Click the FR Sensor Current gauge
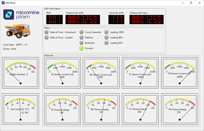The height and width of the screenshot is (131, 204). [x=180, y=73]
